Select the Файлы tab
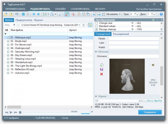Image resolution: width=168 pixels, height=124 pixels. coord(9,20)
